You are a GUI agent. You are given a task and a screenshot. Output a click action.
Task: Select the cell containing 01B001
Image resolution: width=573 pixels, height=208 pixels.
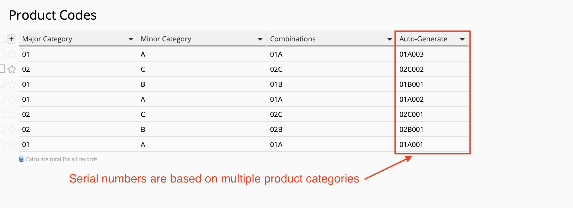(411, 84)
